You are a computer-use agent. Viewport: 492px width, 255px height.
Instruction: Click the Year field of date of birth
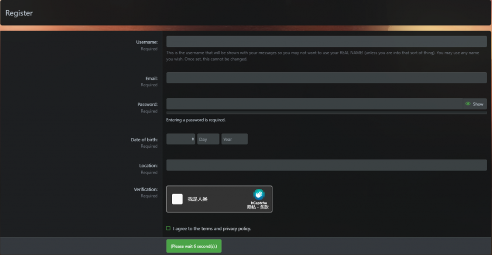234,139
